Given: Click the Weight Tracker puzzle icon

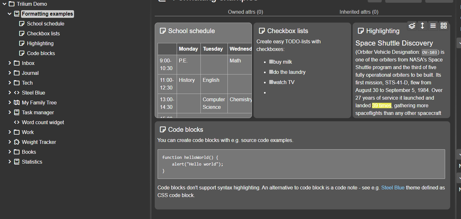Looking at the screenshot, I should 17,142.
